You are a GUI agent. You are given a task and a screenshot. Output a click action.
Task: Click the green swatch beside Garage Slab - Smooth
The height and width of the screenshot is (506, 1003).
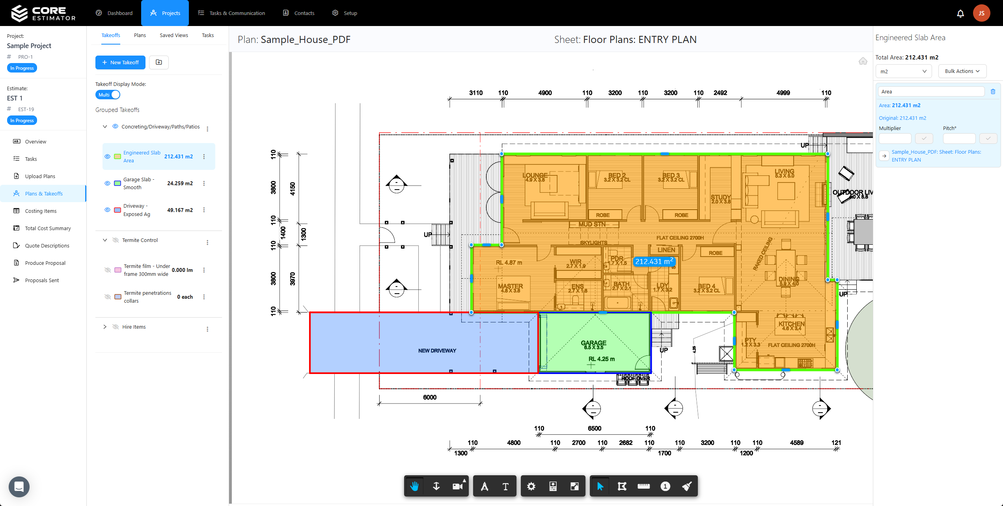point(117,183)
